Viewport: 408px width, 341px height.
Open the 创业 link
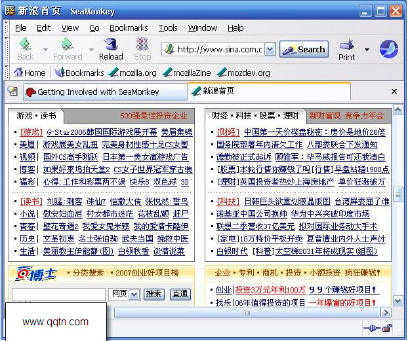coord(223,289)
